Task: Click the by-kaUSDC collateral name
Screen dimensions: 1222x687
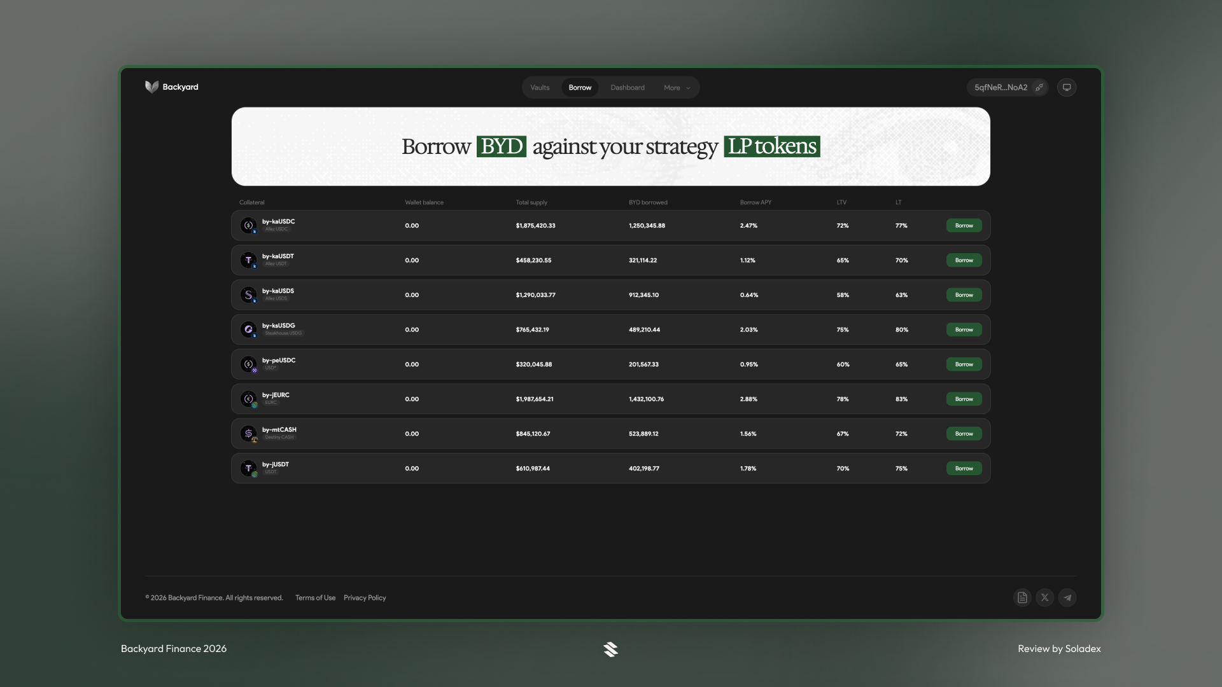Action: (x=278, y=221)
